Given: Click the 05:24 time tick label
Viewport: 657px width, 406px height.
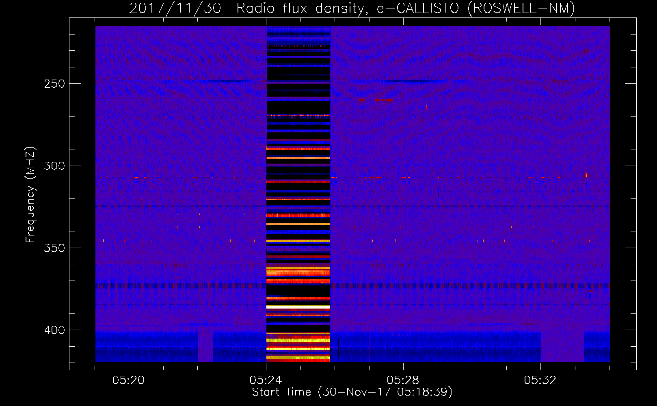Looking at the screenshot, I should (266, 380).
